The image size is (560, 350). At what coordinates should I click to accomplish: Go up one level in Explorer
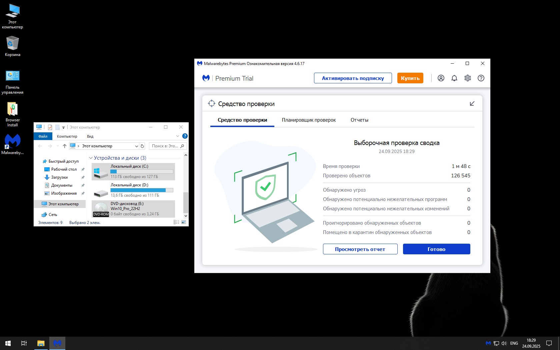(65, 146)
